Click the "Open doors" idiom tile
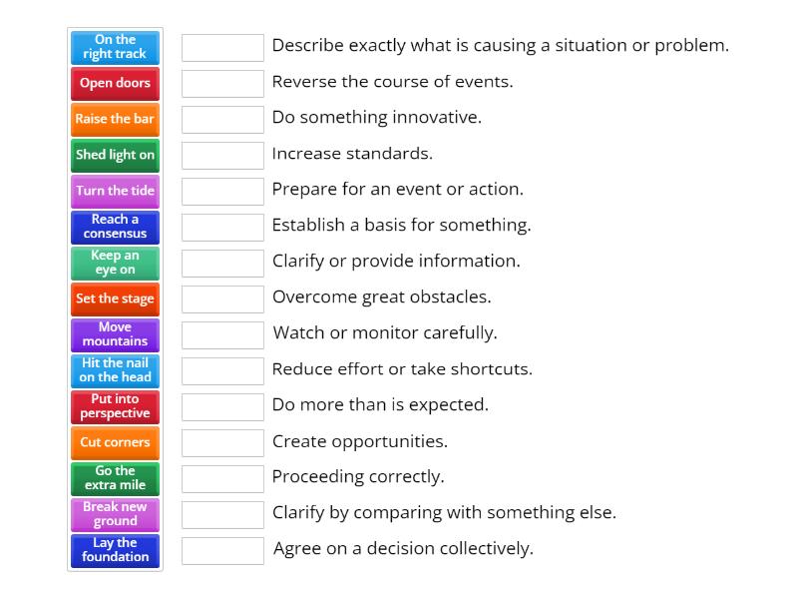The width and height of the screenshot is (798, 599). click(x=115, y=84)
